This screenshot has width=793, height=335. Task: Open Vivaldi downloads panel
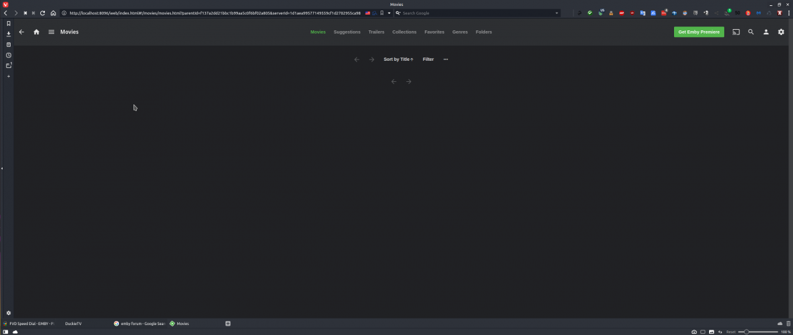click(9, 34)
